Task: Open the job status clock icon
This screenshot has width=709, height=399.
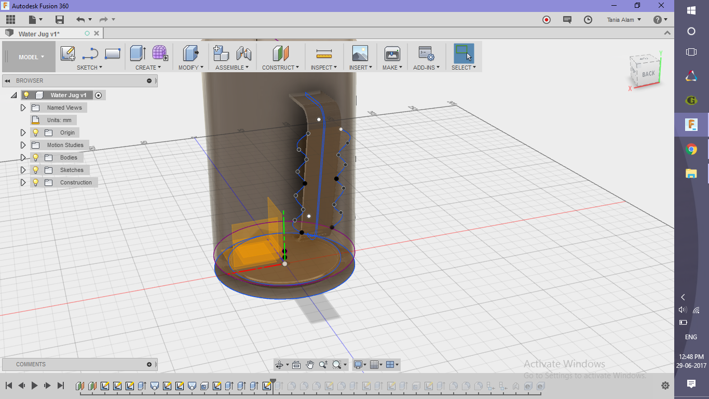Action: coord(588,20)
